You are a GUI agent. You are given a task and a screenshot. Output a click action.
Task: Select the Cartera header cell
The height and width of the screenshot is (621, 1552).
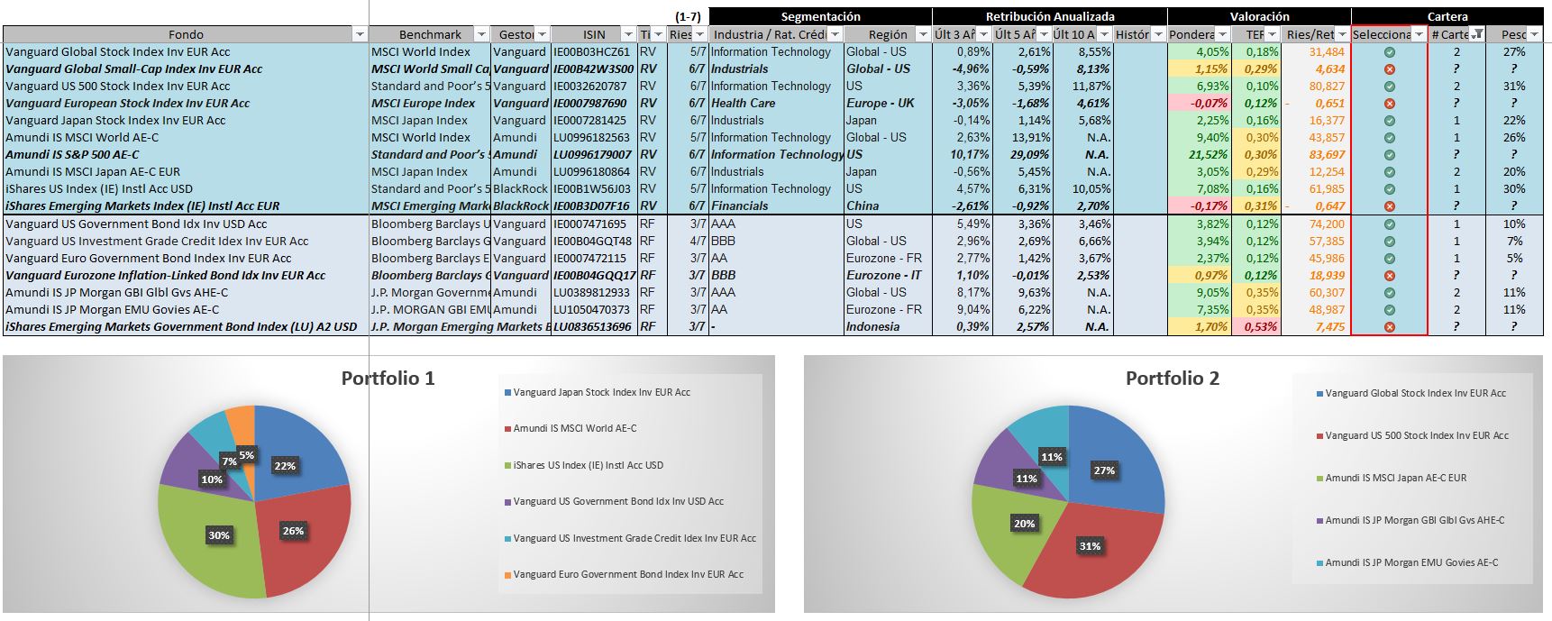pyautogui.click(x=1447, y=16)
